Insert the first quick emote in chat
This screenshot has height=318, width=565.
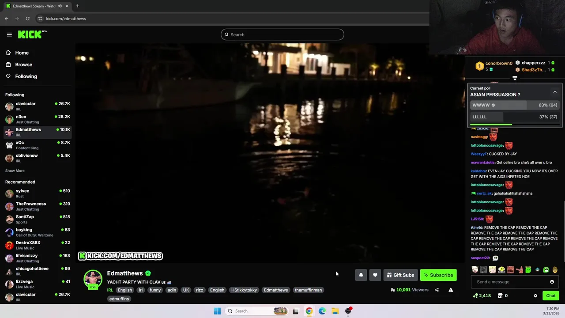[x=475, y=270]
